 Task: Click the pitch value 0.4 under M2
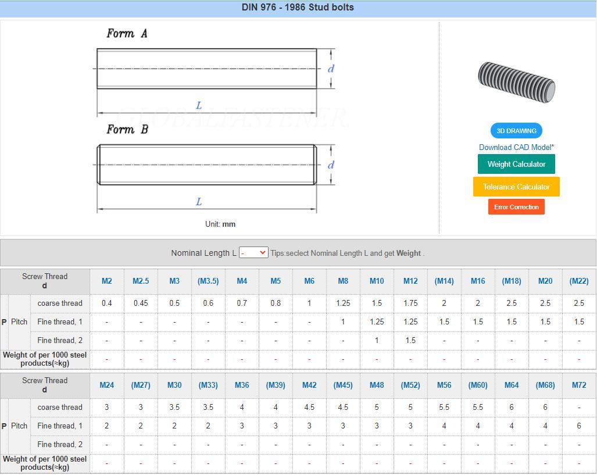[107, 303]
